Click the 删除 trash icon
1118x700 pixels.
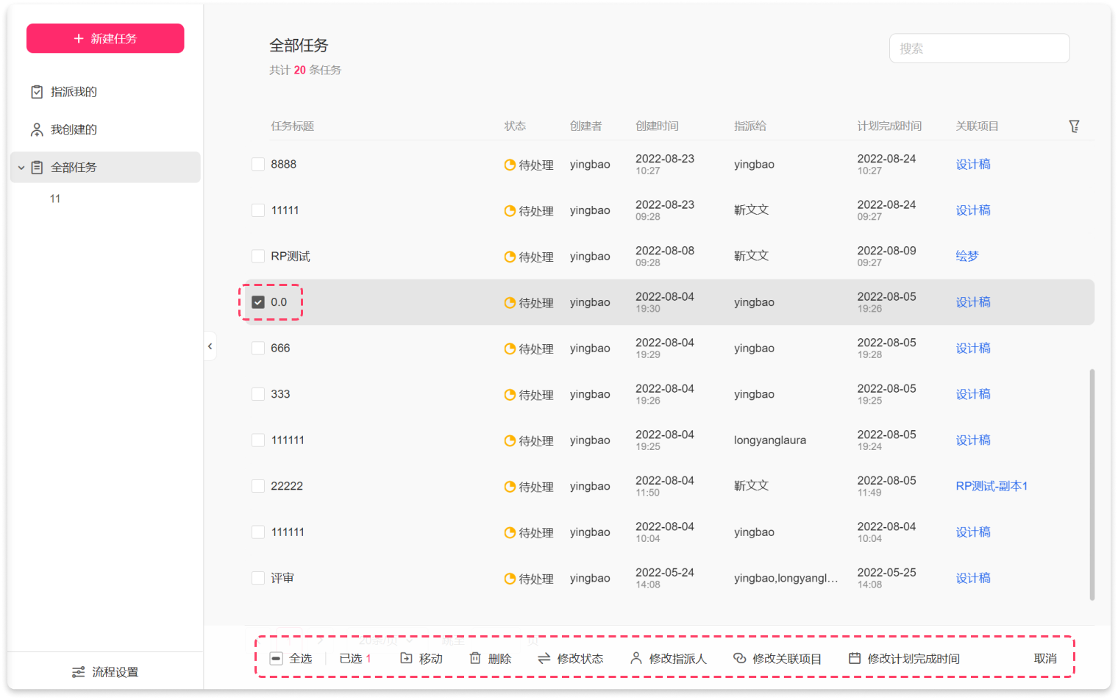coord(475,658)
